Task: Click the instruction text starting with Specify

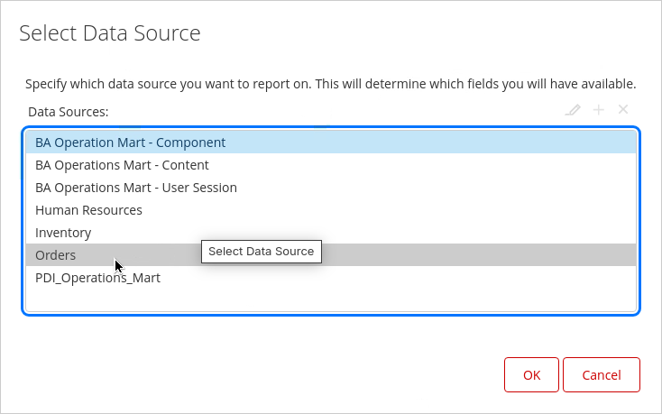Action: coord(330,84)
